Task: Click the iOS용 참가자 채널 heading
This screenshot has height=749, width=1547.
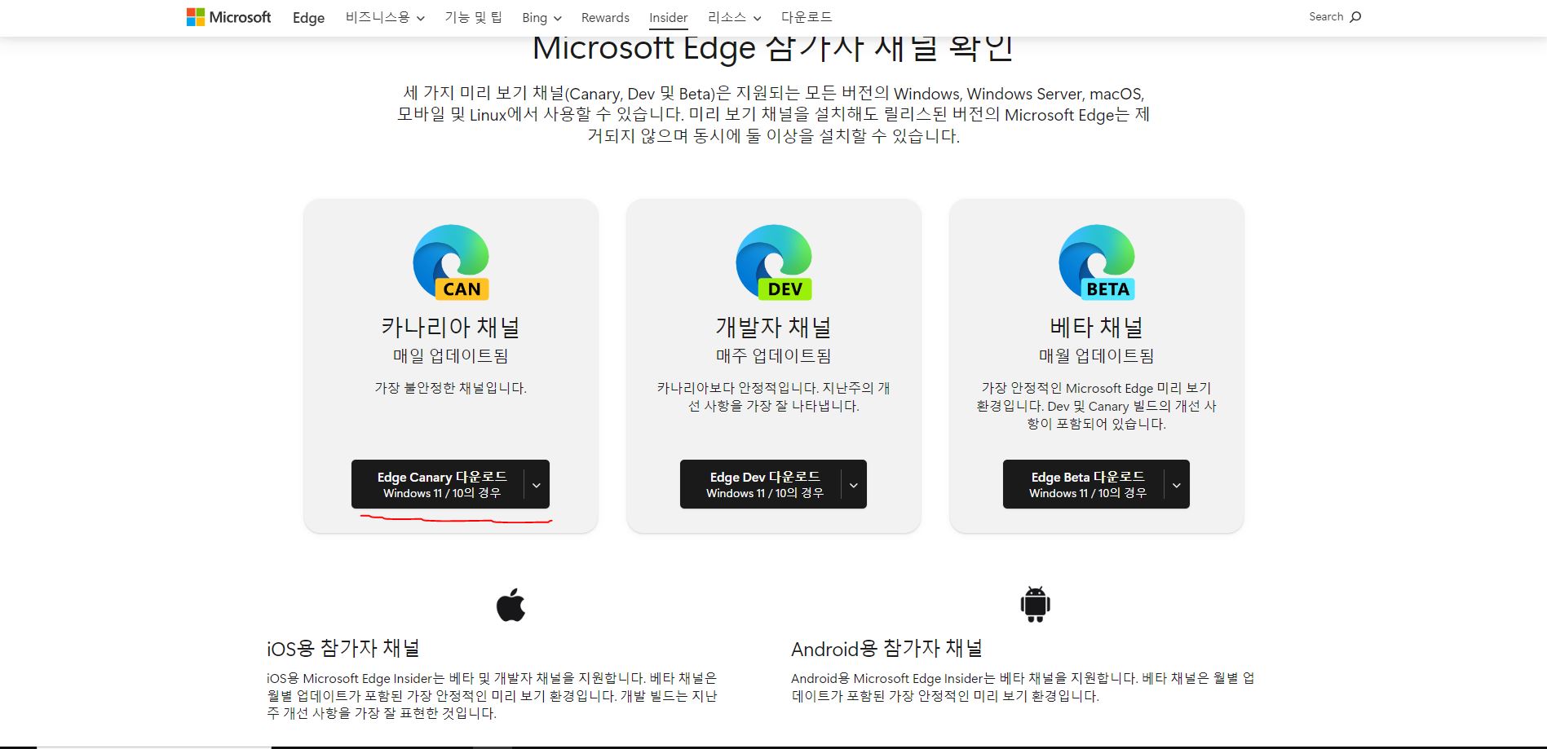Action: click(343, 648)
